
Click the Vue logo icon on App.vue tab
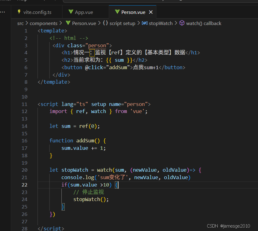click(71, 12)
